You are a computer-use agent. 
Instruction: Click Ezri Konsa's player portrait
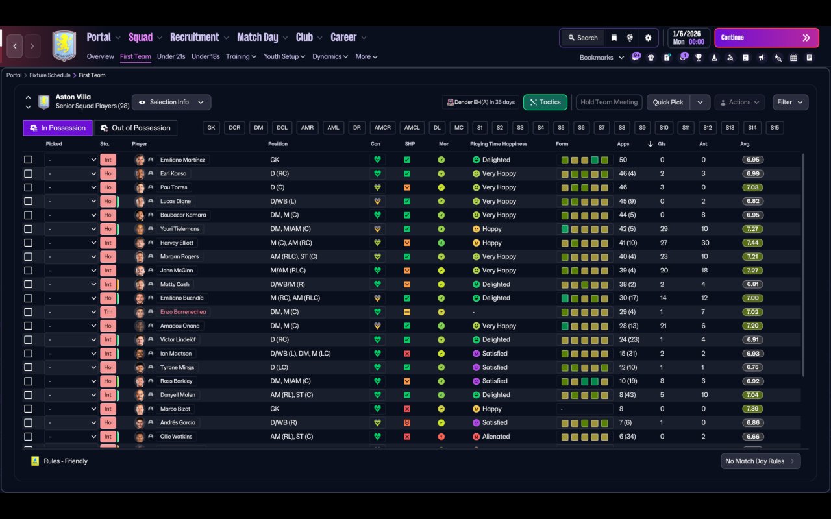coord(140,174)
